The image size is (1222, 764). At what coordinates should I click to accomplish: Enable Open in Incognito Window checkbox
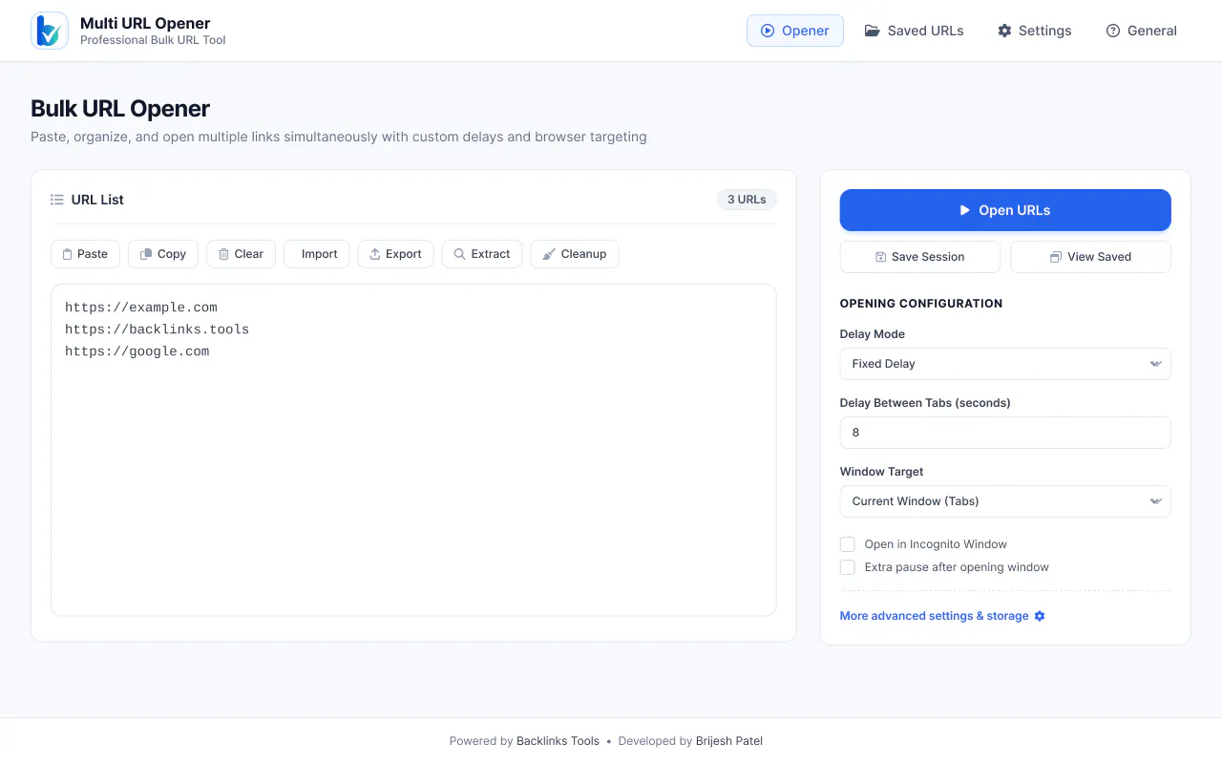[x=848, y=544]
